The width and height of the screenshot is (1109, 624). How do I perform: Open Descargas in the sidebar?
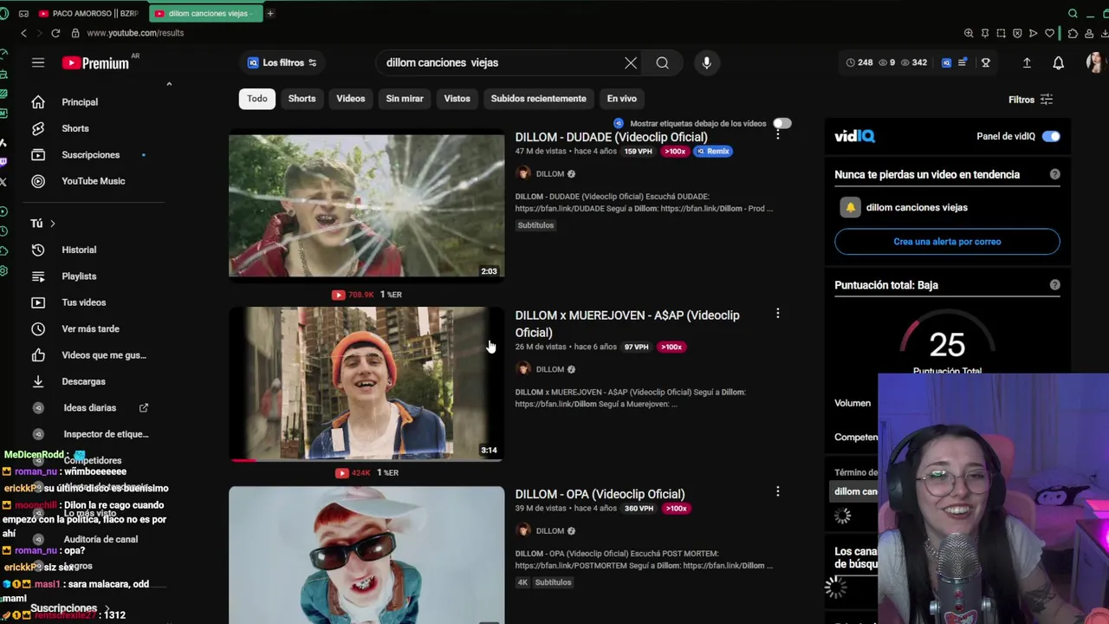[83, 381]
